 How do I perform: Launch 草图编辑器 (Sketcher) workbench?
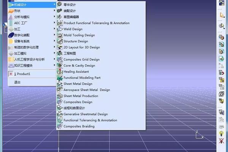[x=101, y=17]
